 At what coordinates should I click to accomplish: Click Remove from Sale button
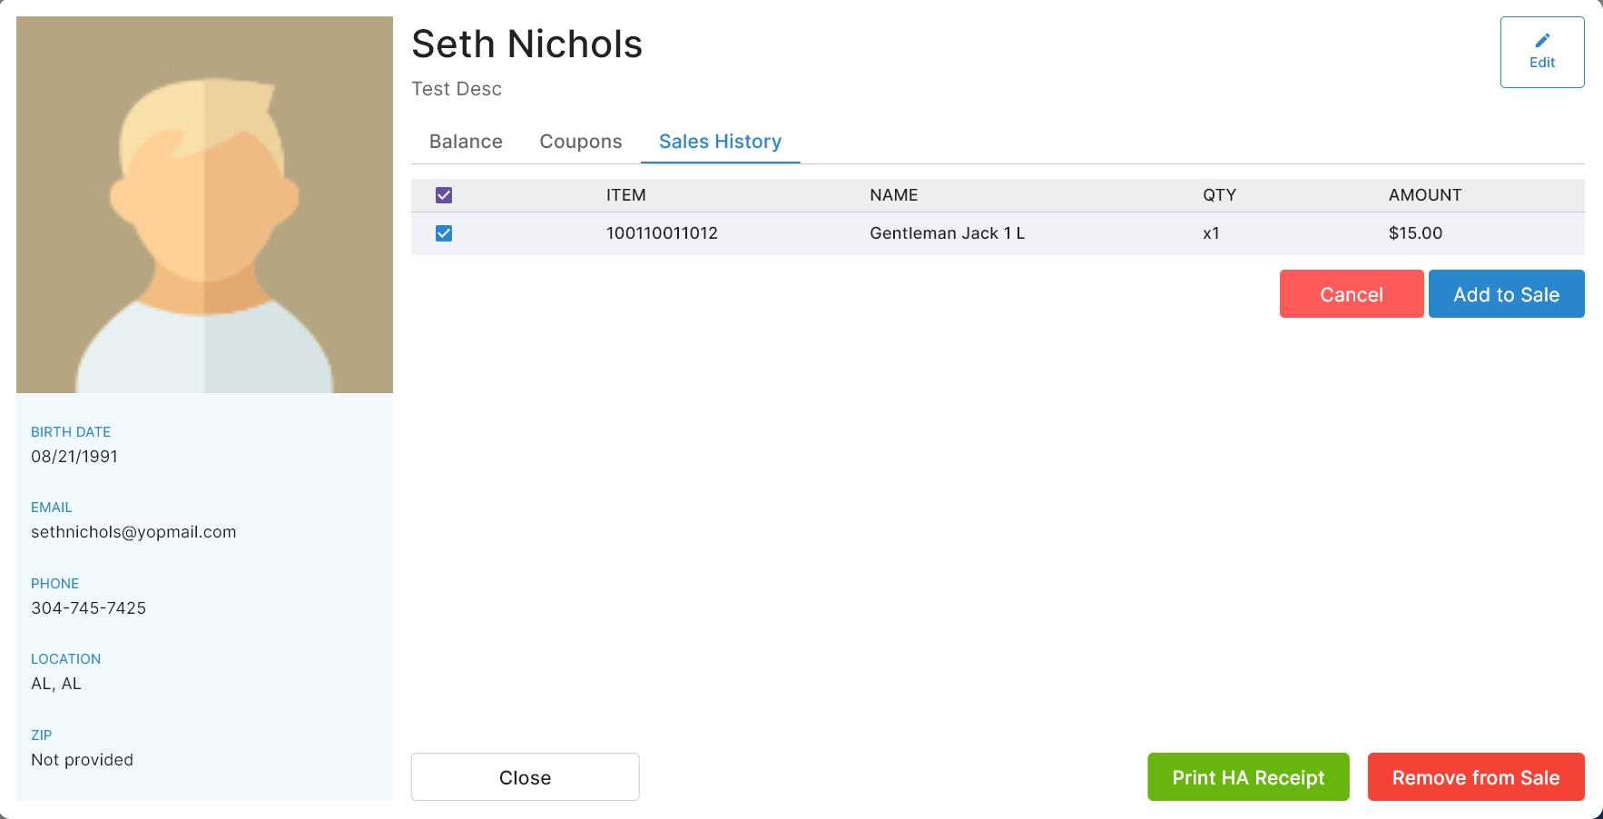point(1476,777)
